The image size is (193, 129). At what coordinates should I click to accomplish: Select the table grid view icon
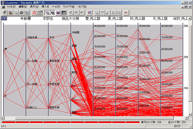(x=64, y=13)
